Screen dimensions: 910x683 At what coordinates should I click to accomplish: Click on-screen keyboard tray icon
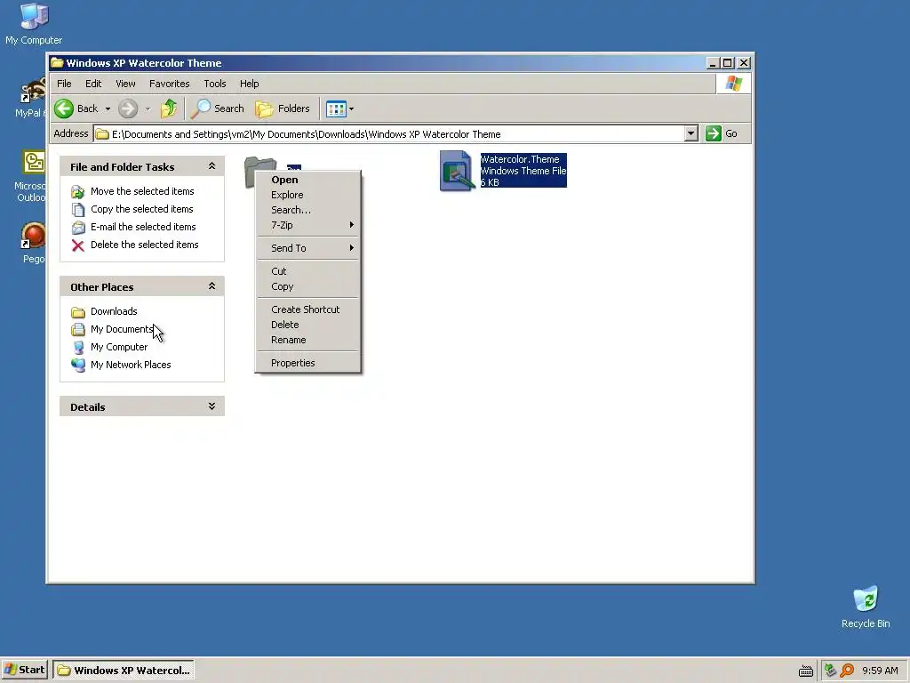(805, 671)
